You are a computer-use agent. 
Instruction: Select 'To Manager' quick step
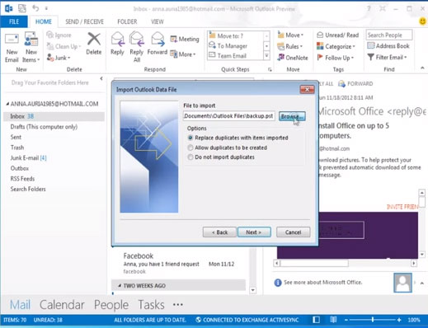[235, 45]
